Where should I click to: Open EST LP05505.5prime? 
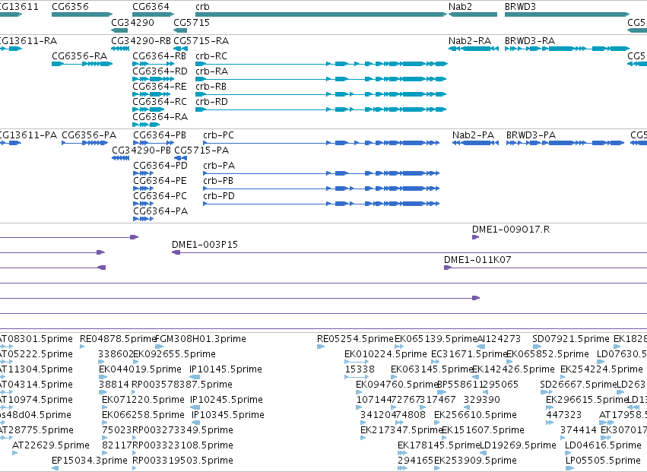click(x=603, y=461)
